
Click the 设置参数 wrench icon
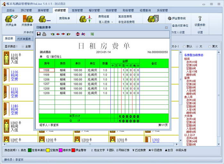(x=200, y=19)
